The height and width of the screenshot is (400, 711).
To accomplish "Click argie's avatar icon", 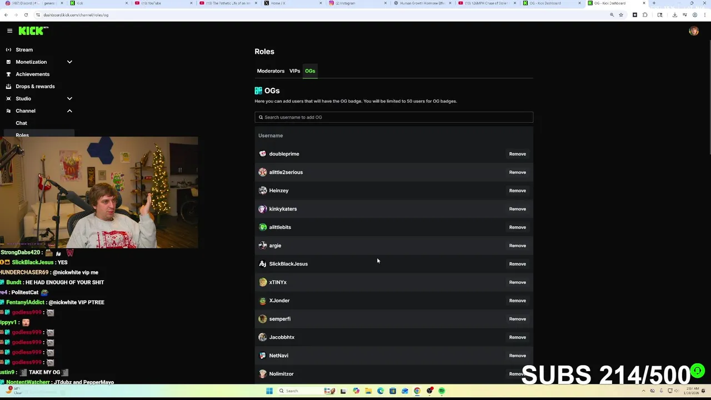I will tap(263, 246).
